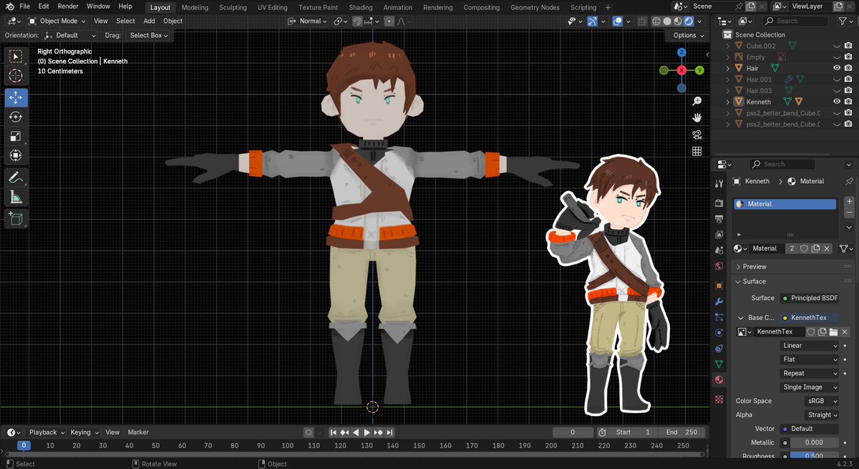This screenshot has width=859, height=469.
Task: Open the timeline Playback popover
Action: pos(47,432)
